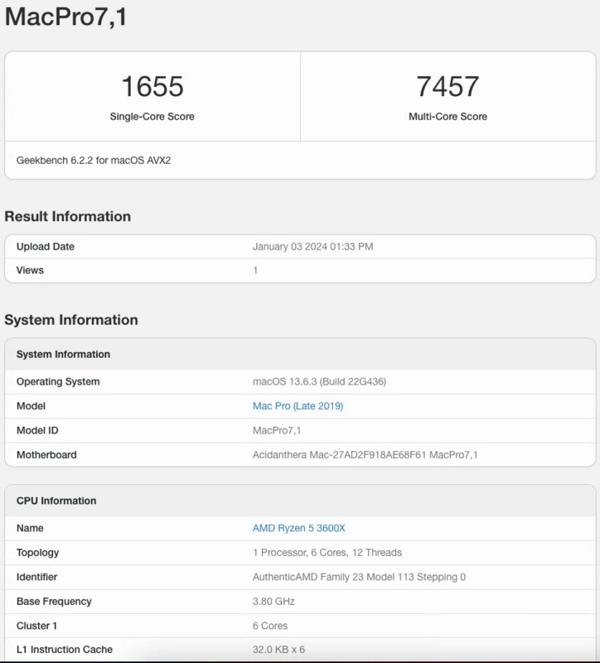This screenshot has width=600, height=663.
Task: Click the Result Information heading
Action: point(68,216)
